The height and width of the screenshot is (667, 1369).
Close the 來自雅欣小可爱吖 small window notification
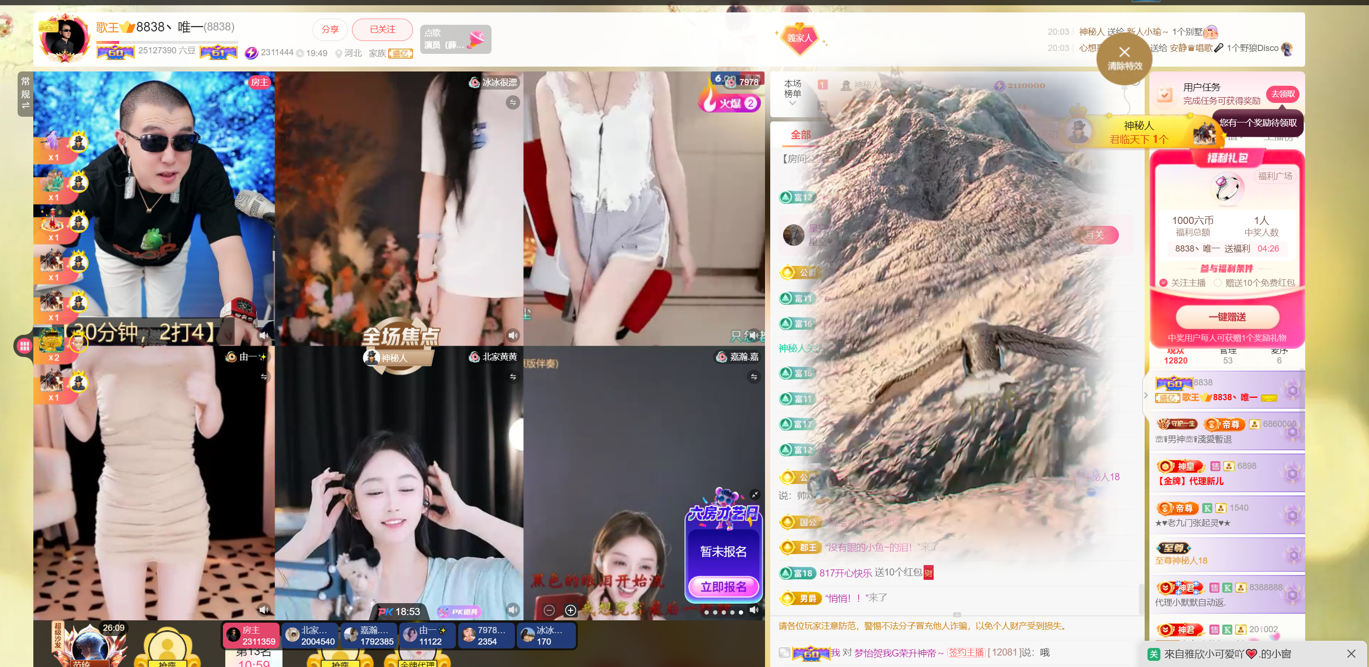click(1351, 654)
